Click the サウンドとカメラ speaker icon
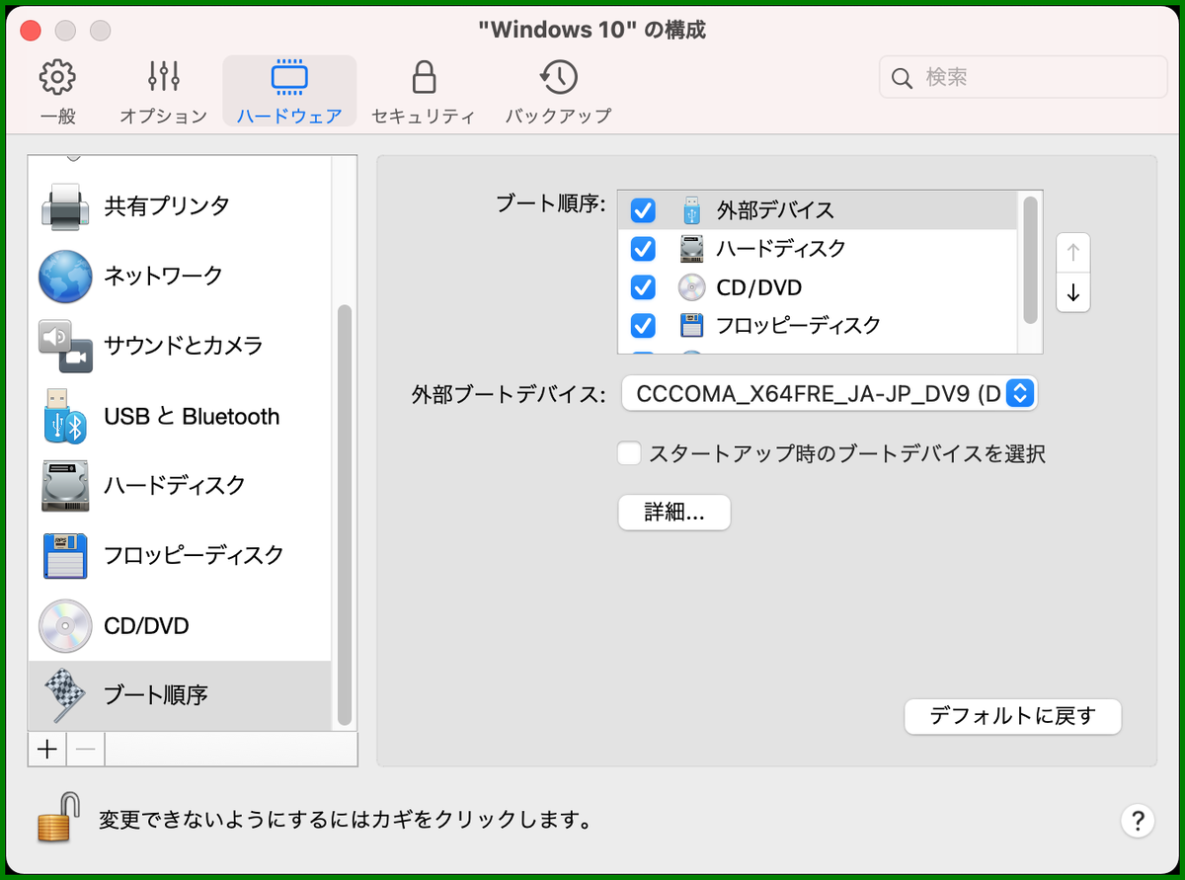1185x880 pixels. coord(66,346)
